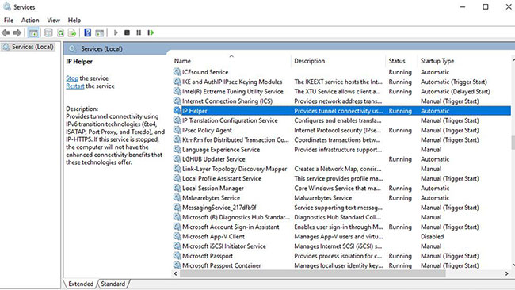Click the Export List icon

(72, 32)
